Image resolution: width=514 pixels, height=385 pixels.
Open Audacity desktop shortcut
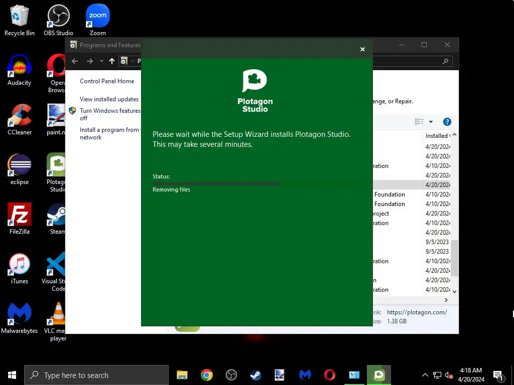click(x=20, y=70)
